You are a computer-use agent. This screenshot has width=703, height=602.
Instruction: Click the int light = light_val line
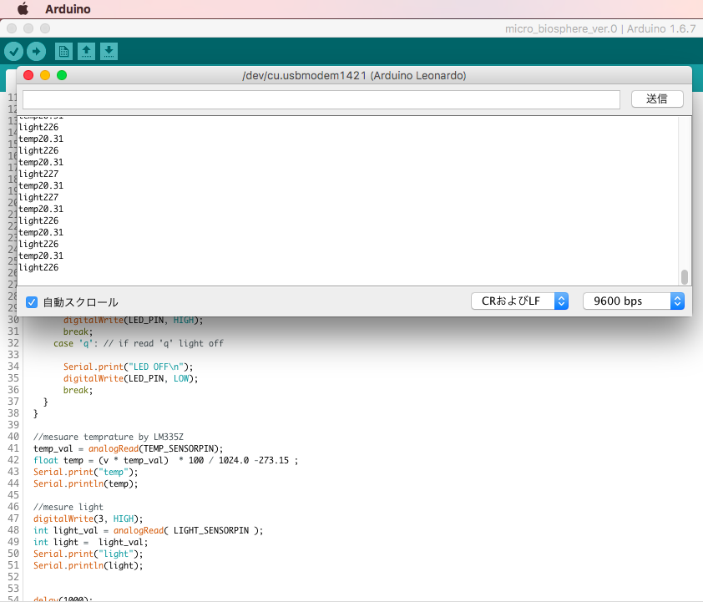(x=90, y=542)
